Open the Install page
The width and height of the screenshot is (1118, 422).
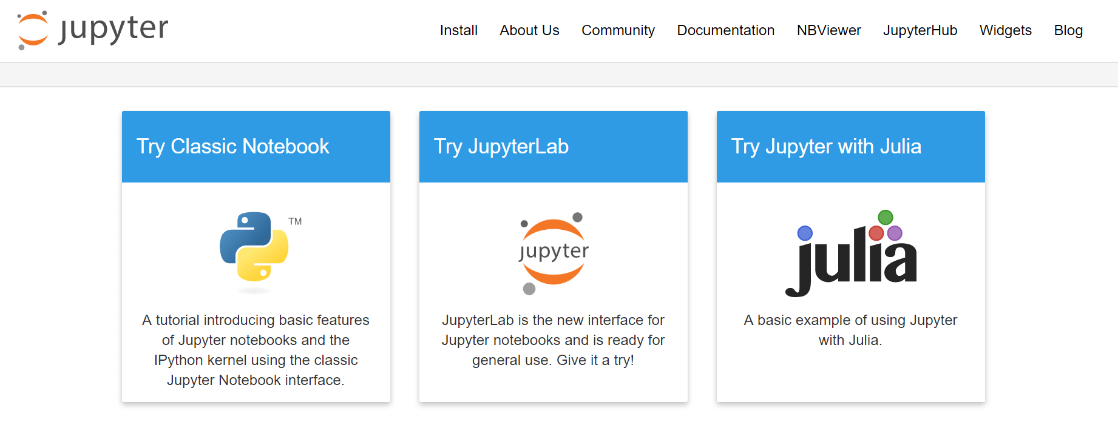pyautogui.click(x=459, y=30)
